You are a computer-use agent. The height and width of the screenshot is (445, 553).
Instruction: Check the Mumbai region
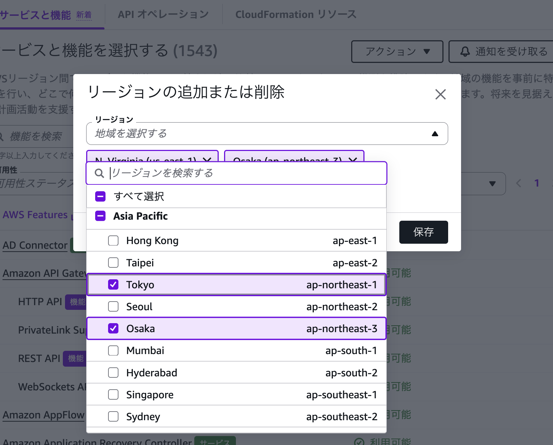113,350
